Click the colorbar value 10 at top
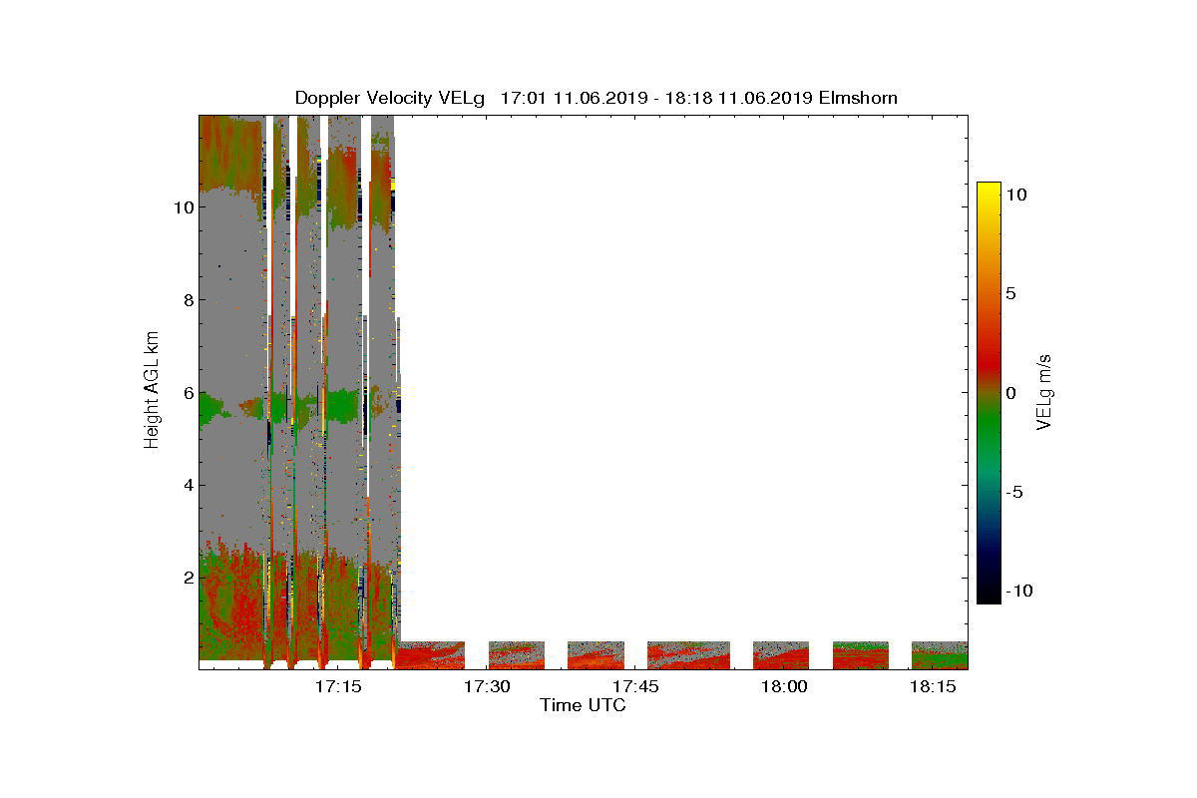 click(1014, 195)
